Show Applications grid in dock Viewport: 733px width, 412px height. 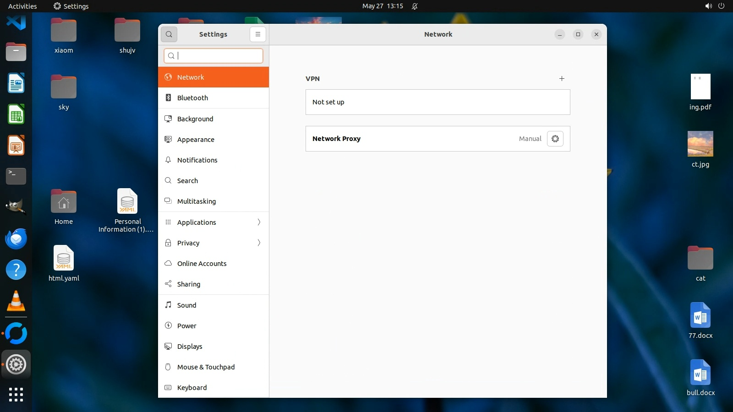[16, 395]
